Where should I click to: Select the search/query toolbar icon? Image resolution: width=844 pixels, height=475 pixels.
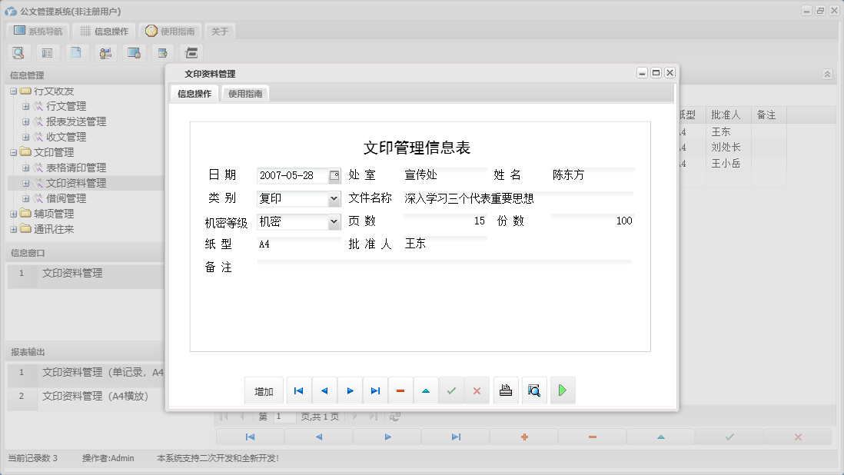pyautogui.click(x=18, y=52)
